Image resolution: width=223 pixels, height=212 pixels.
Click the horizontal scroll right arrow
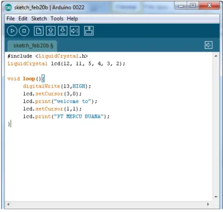(x=208, y=204)
